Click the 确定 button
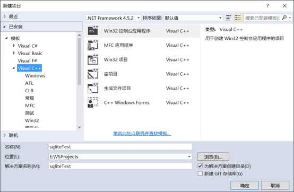 click(x=245, y=186)
